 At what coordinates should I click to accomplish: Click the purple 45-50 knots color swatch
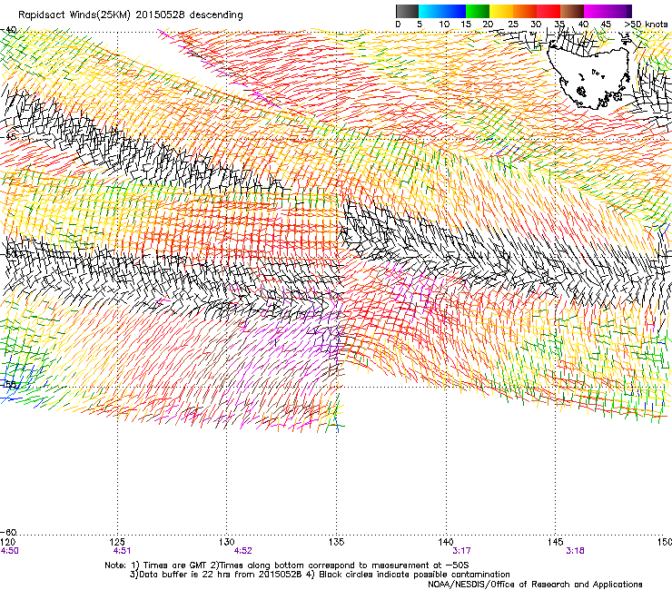(x=619, y=11)
